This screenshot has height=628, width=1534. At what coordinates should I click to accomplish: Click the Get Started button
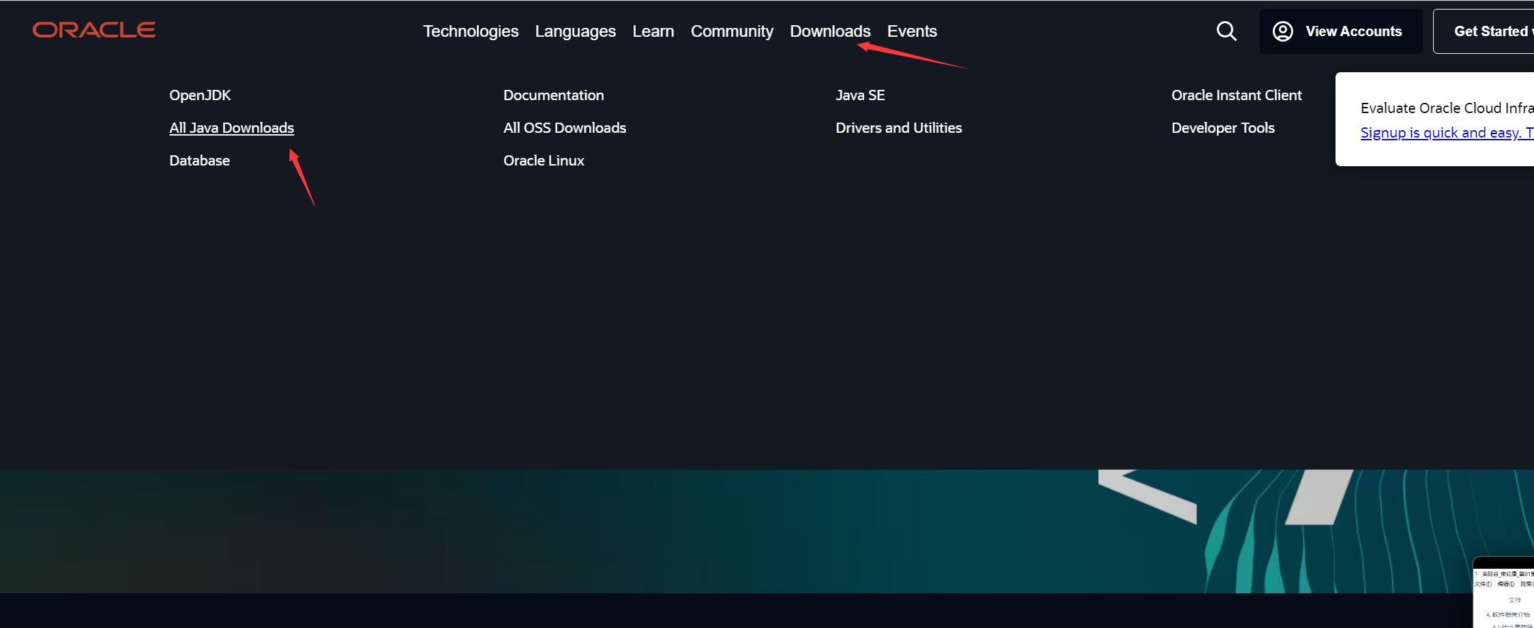1484,31
